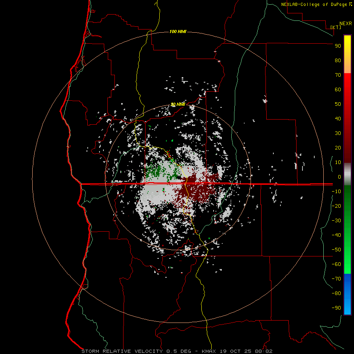
Task: Click the 70 value on the velocity scale
Action: [338, 75]
